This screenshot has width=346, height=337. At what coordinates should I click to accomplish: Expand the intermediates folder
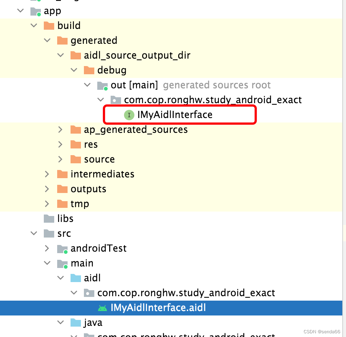tap(47, 174)
